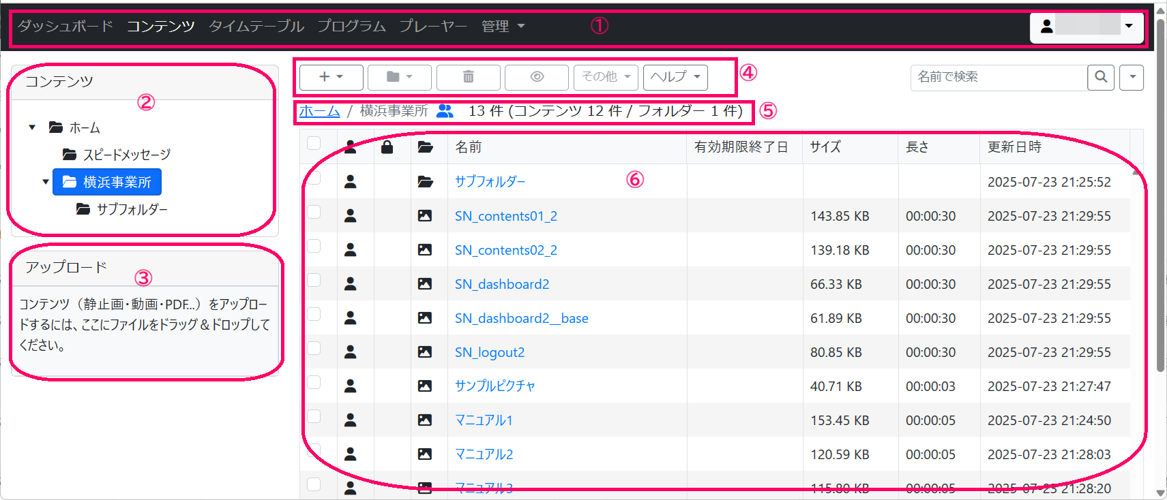Screen dimensions: 1167x500
Task: Click the eye preview icon button
Action: (x=537, y=77)
